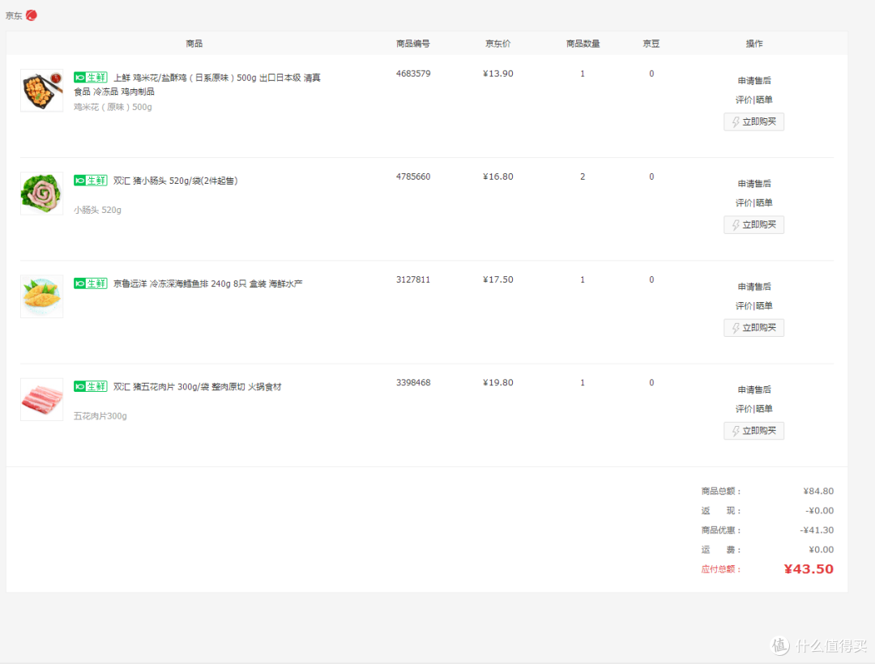Open the cod fish fillet thumbnail
Screen dimensions: 875x664
pos(42,296)
